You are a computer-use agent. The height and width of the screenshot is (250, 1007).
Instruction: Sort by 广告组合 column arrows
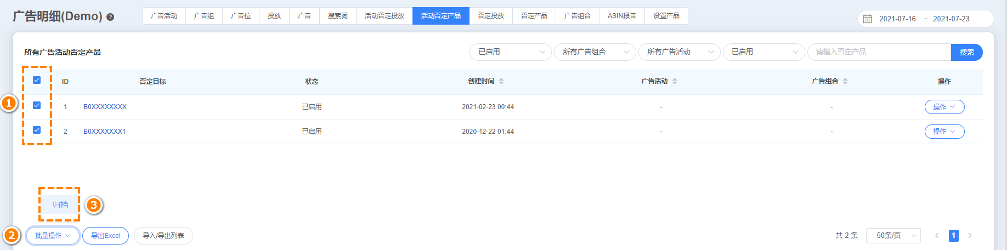[845, 81]
